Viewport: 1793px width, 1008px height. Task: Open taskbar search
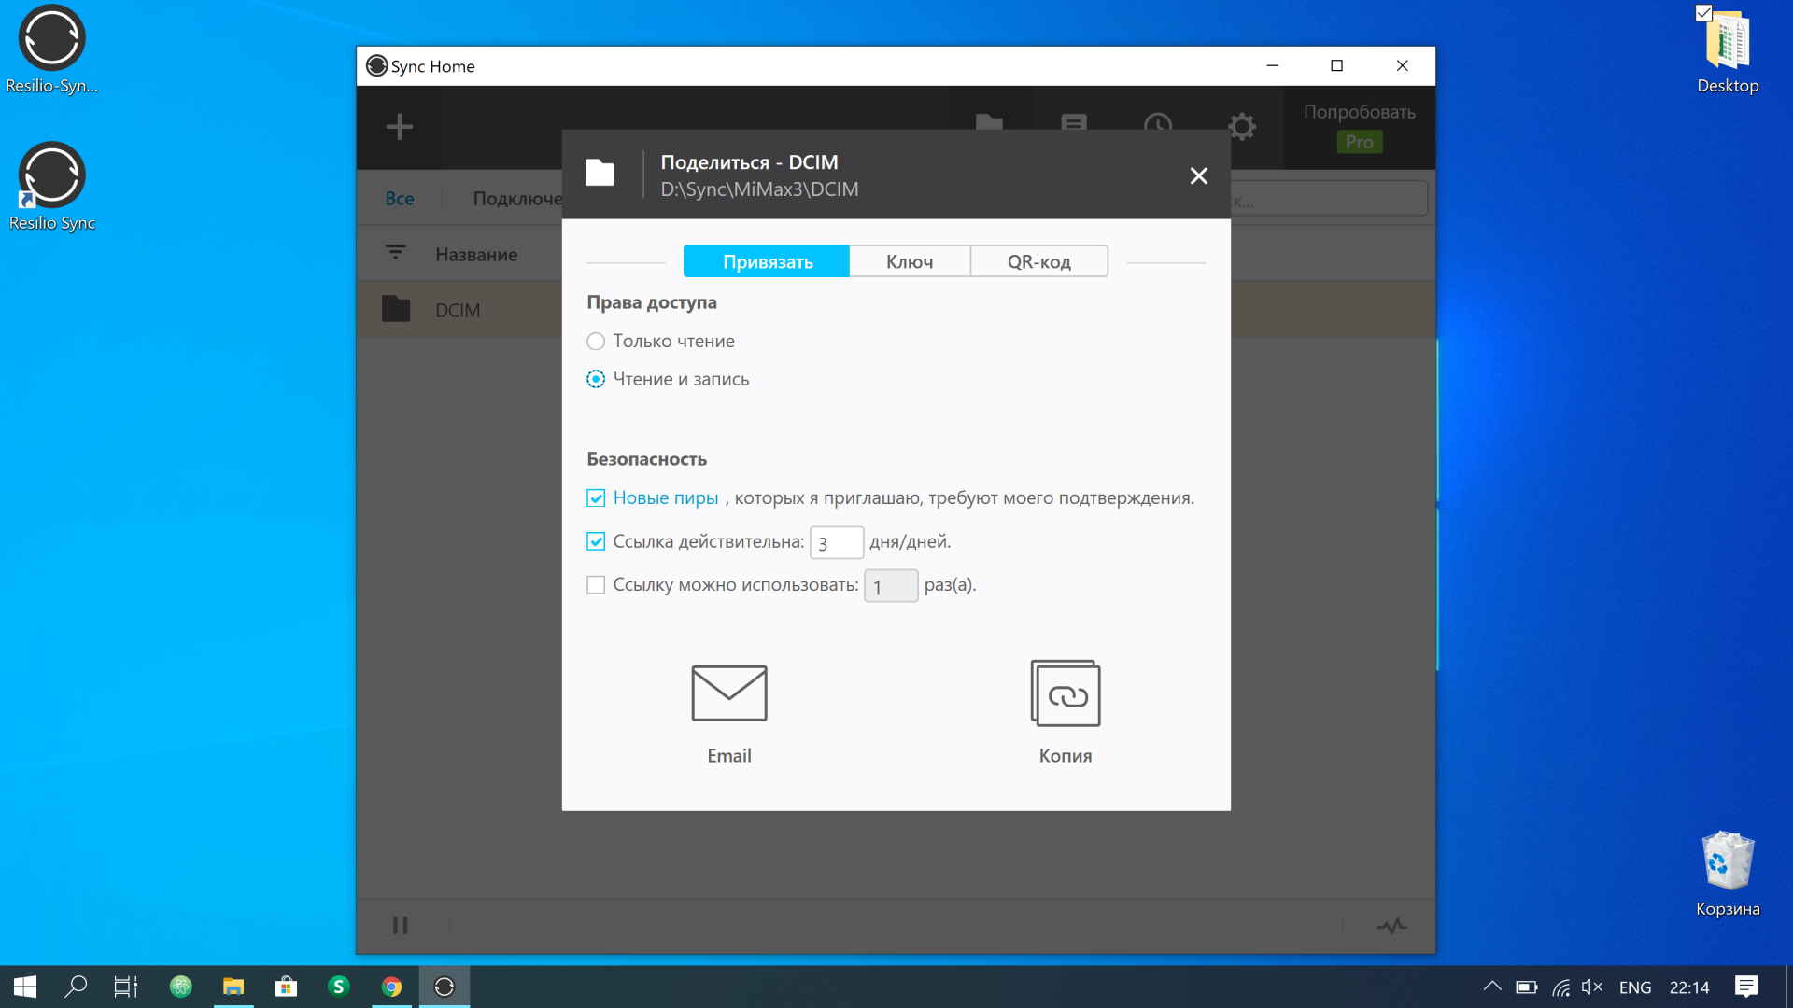coord(76,987)
